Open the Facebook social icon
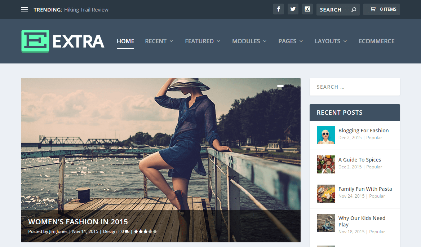Screen dimensions: 421x247 tap(278, 9)
